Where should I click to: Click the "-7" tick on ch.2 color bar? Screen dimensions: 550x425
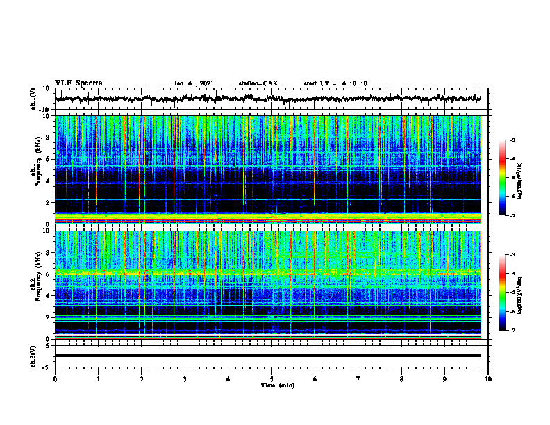(512, 331)
